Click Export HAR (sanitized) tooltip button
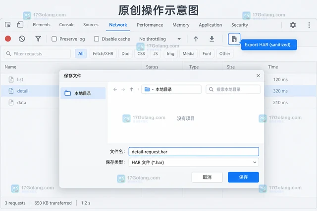This screenshot has width=317, height=211. click(269, 44)
